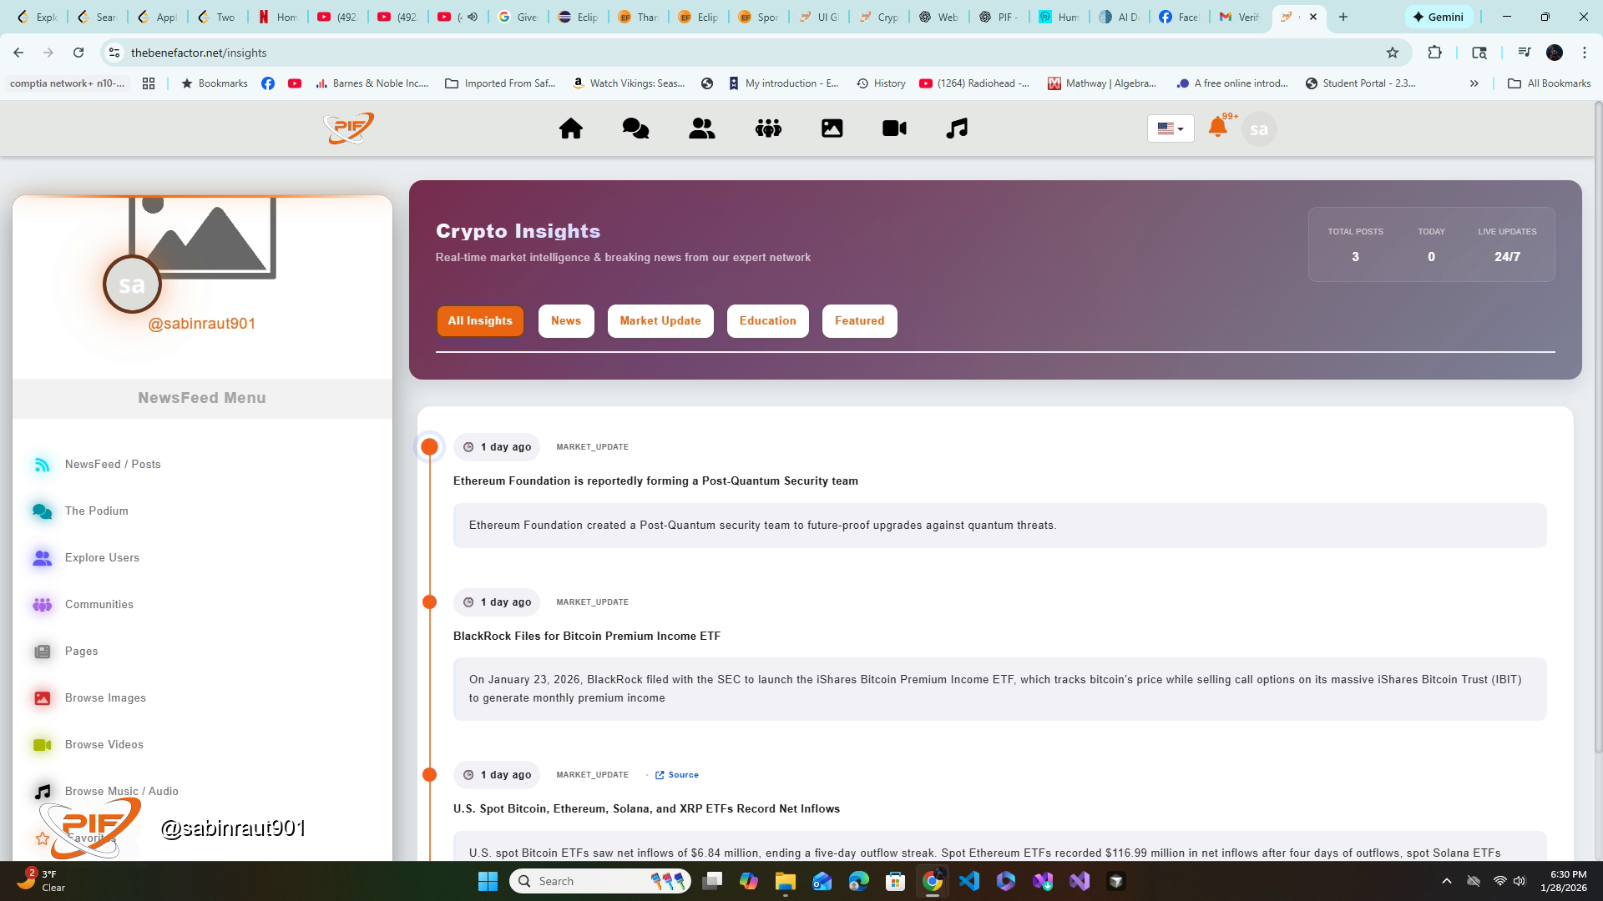The height and width of the screenshot is (901, 1603).
Task: Open Visual Studio Code from taskbar
Action: [x=969, y=881]
